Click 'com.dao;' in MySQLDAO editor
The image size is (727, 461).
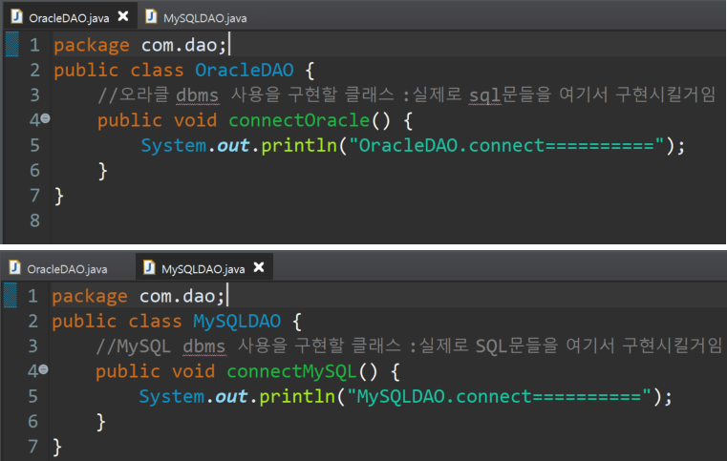(x=182, y=296)
